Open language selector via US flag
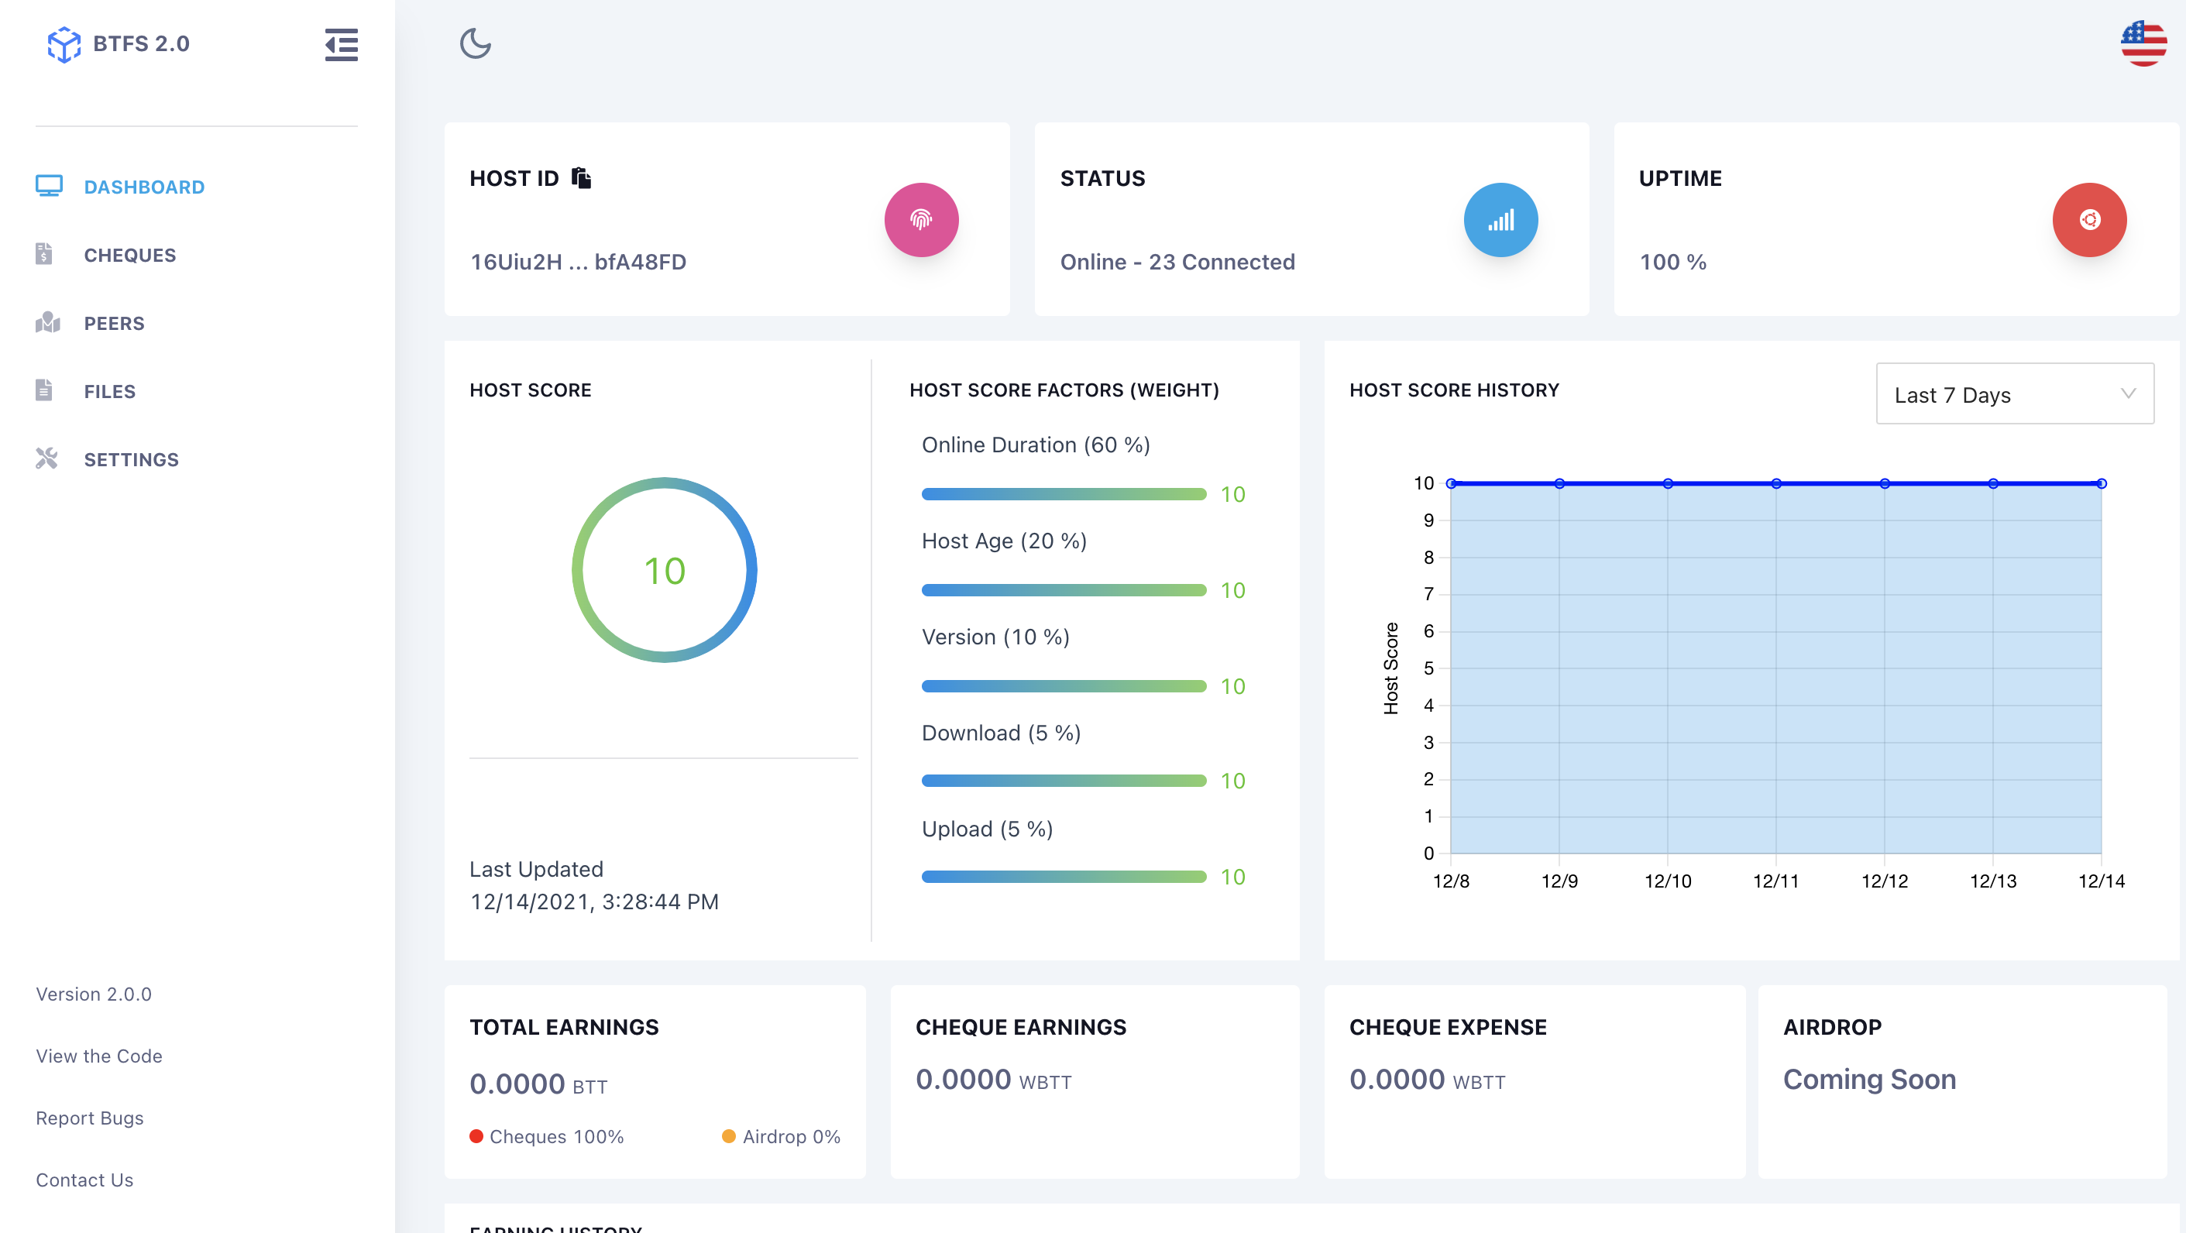Image resolution: width=2186 pixels, height=1233 pixels. pyautogui.click(x=2143, y=44)
